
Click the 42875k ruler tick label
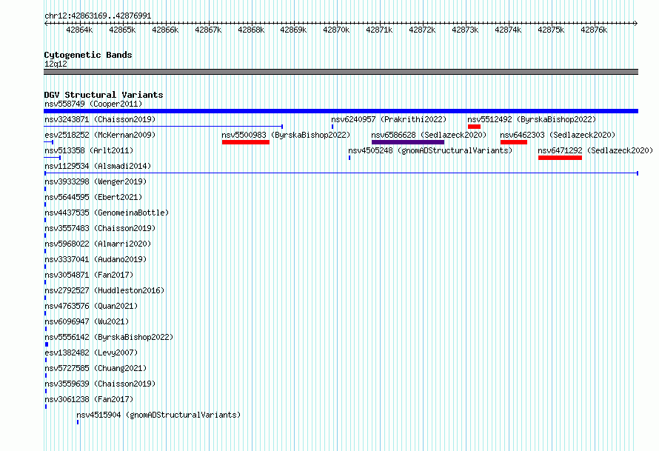[551, 30]
